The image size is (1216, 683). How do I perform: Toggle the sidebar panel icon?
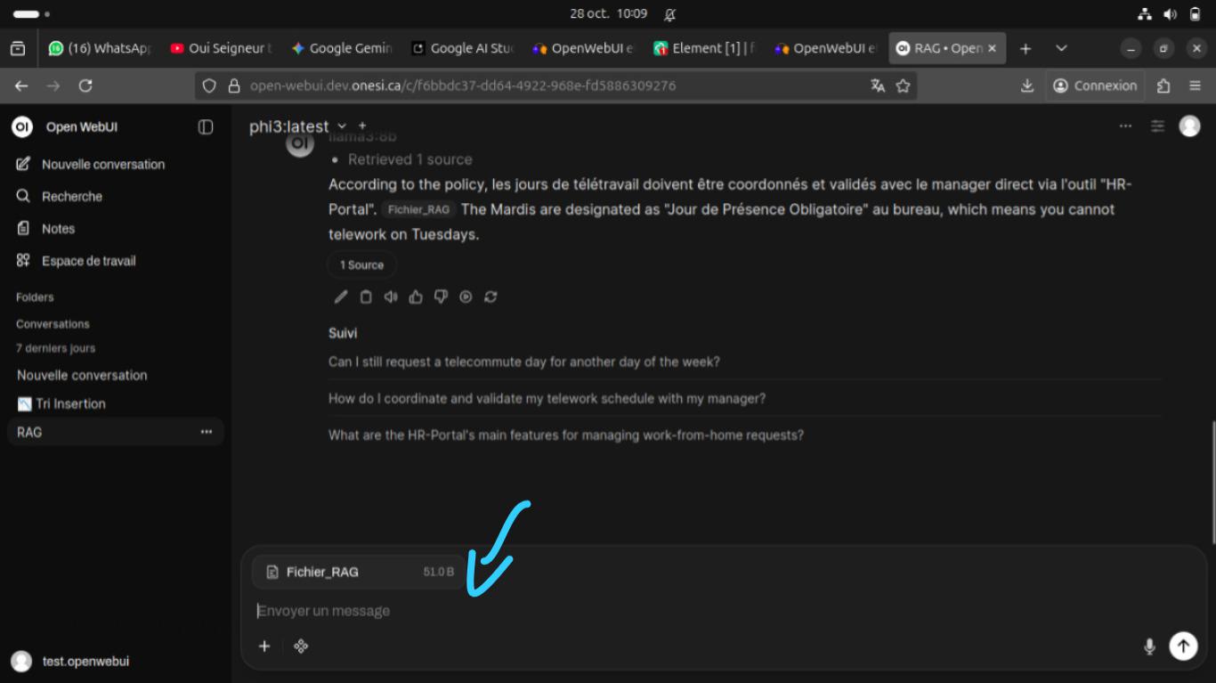point(206,127)
